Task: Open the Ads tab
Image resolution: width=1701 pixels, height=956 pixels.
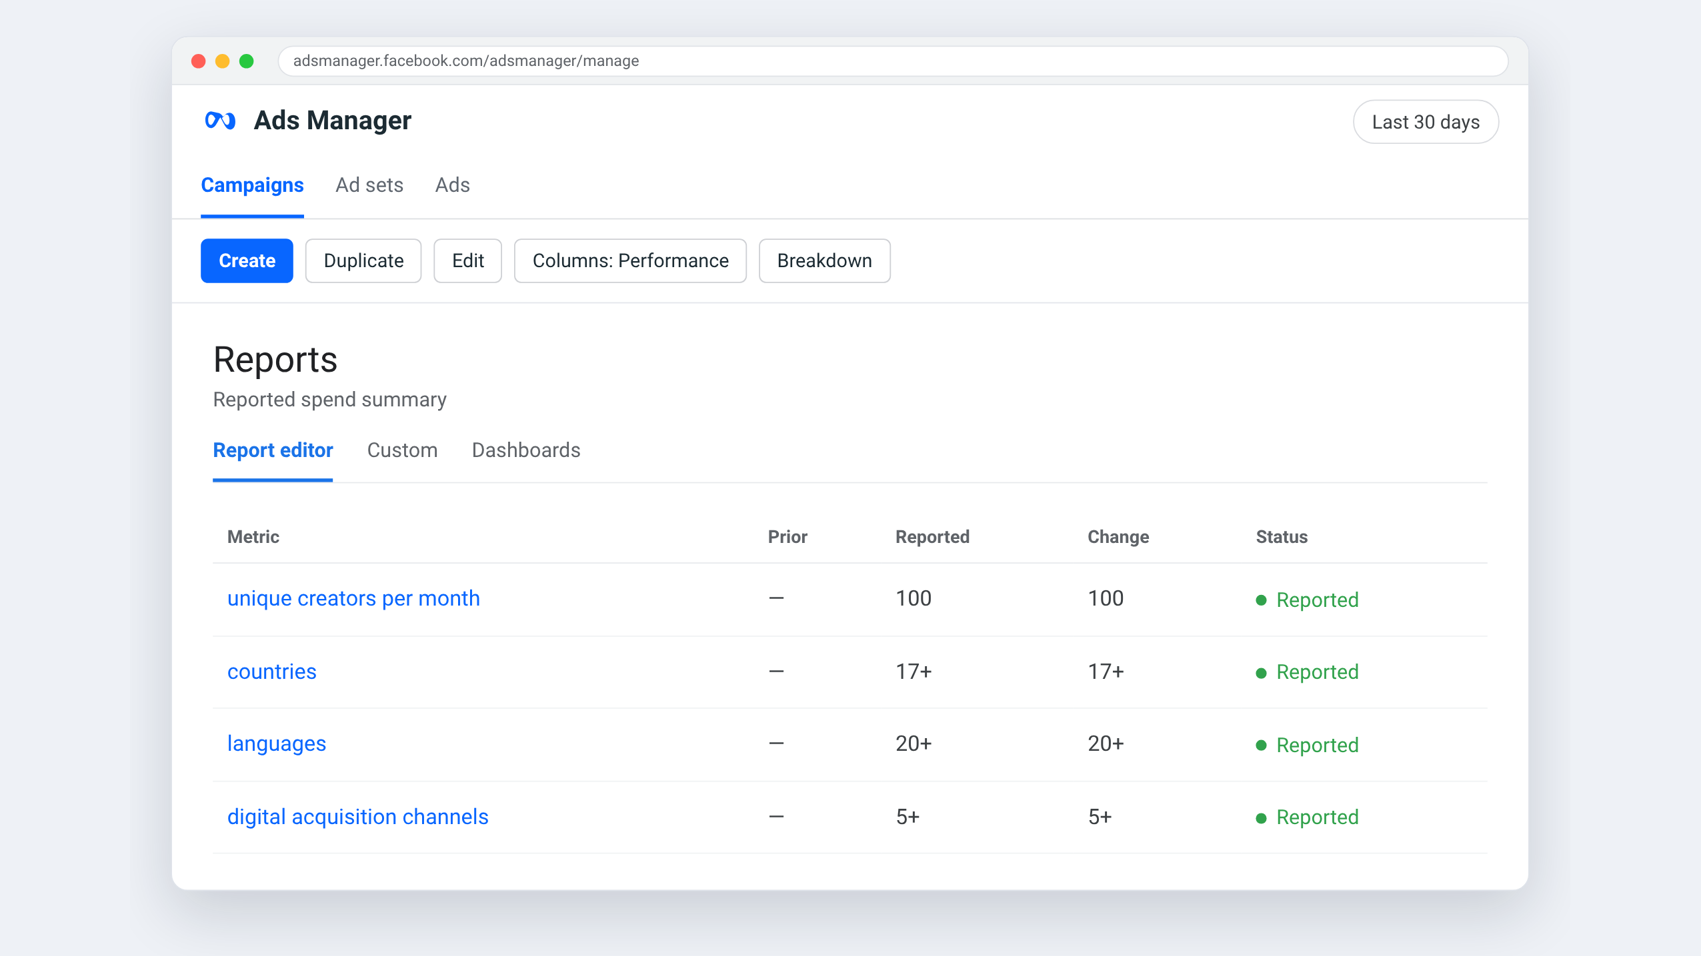Action: coord(453,185)
